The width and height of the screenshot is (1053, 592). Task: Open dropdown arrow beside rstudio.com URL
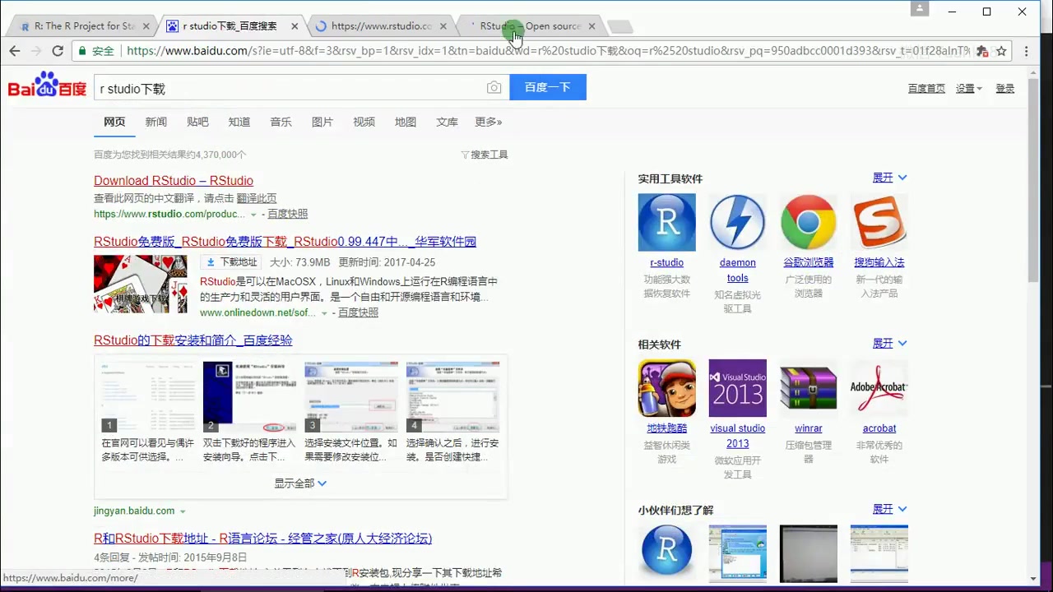[x=253, y=215]
